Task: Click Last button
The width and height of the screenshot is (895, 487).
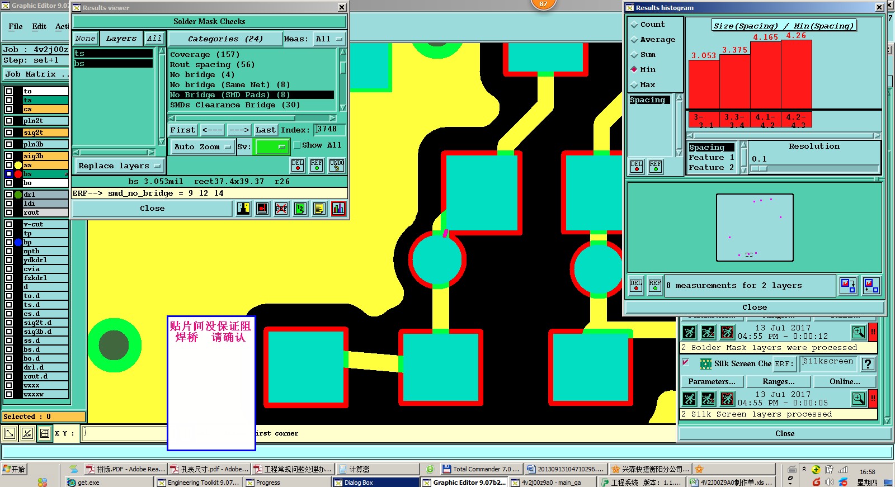Action: (x=266, y=130)
